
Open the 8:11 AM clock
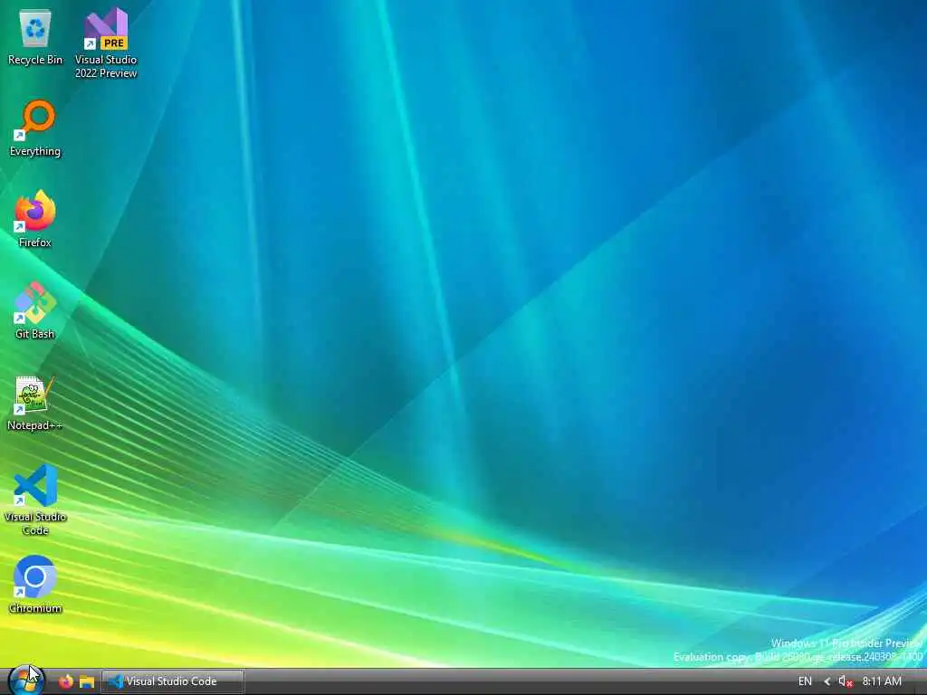882,681
